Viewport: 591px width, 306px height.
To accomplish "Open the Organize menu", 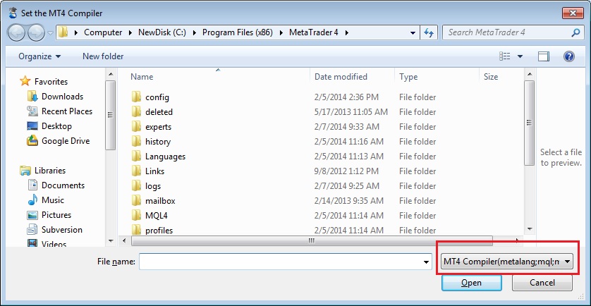I will (39, 56).
